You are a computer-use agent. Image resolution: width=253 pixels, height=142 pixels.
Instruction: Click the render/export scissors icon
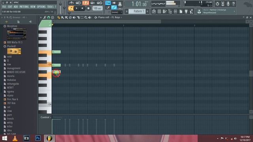pos(223,4)
